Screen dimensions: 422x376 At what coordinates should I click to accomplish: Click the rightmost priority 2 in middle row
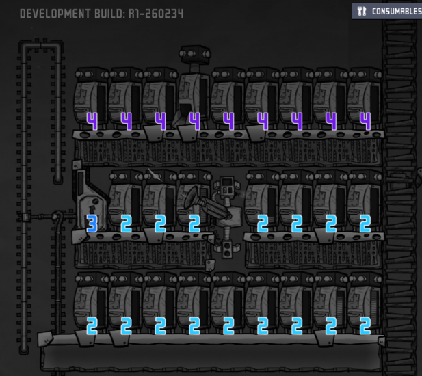click(365, 224)
